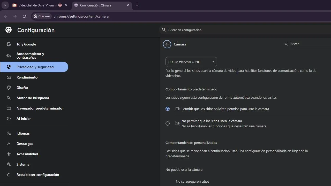The width and height of the screenshot is (331, 186).
Task: Click the Idiomas translate icon
Action: click(x=9, y=133)
